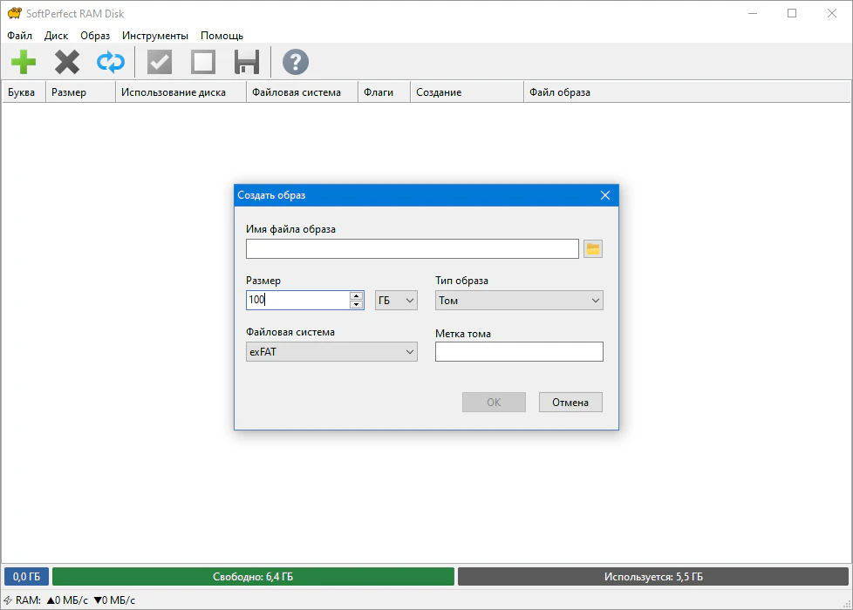Click the X remove disk toolbar icon

pos(67,62)
